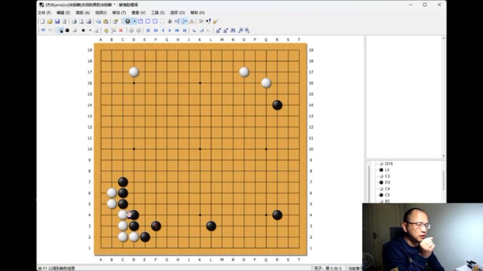The image size is (483, 271).
Task: Open the 工具 (S) menu
Action: click(157, 12)
